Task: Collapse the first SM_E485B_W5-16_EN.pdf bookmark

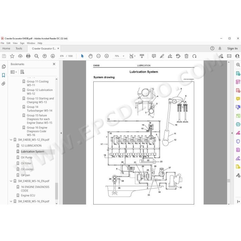Action: [x=11, y=181]
